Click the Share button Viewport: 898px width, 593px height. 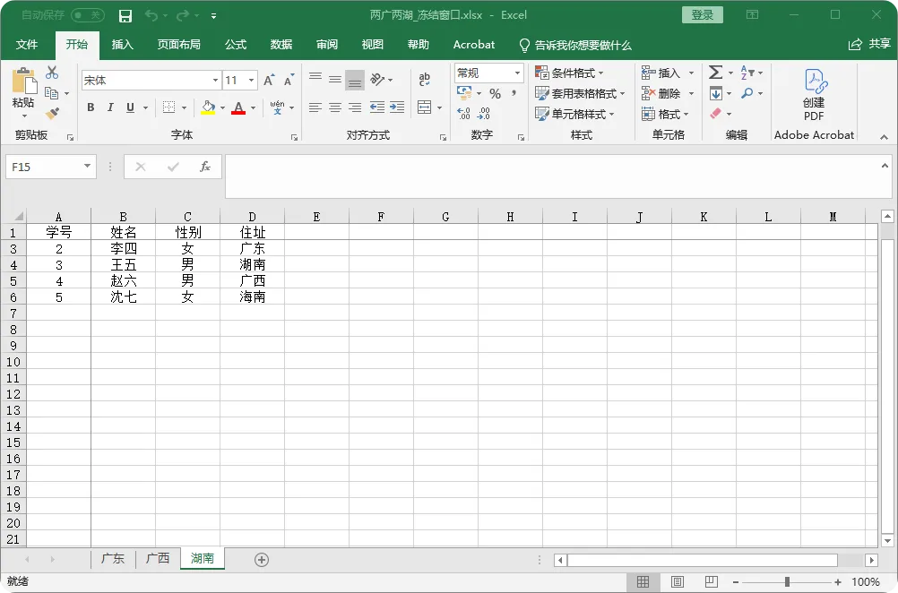870,44
